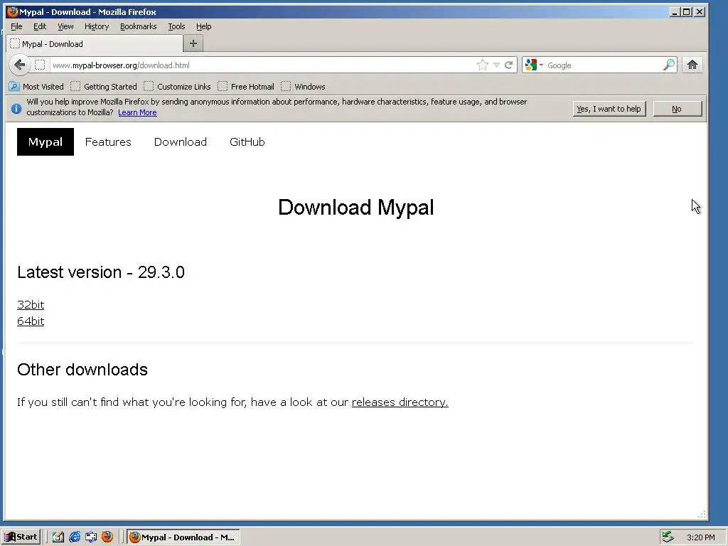728x546 pixels.
Task: Open Most Visited bookmarks folder
Action: click(36, 87)
